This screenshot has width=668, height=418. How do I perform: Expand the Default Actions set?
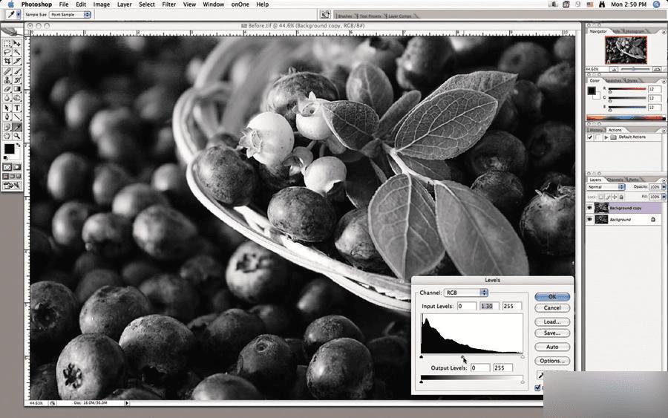(x=606, y=137)
